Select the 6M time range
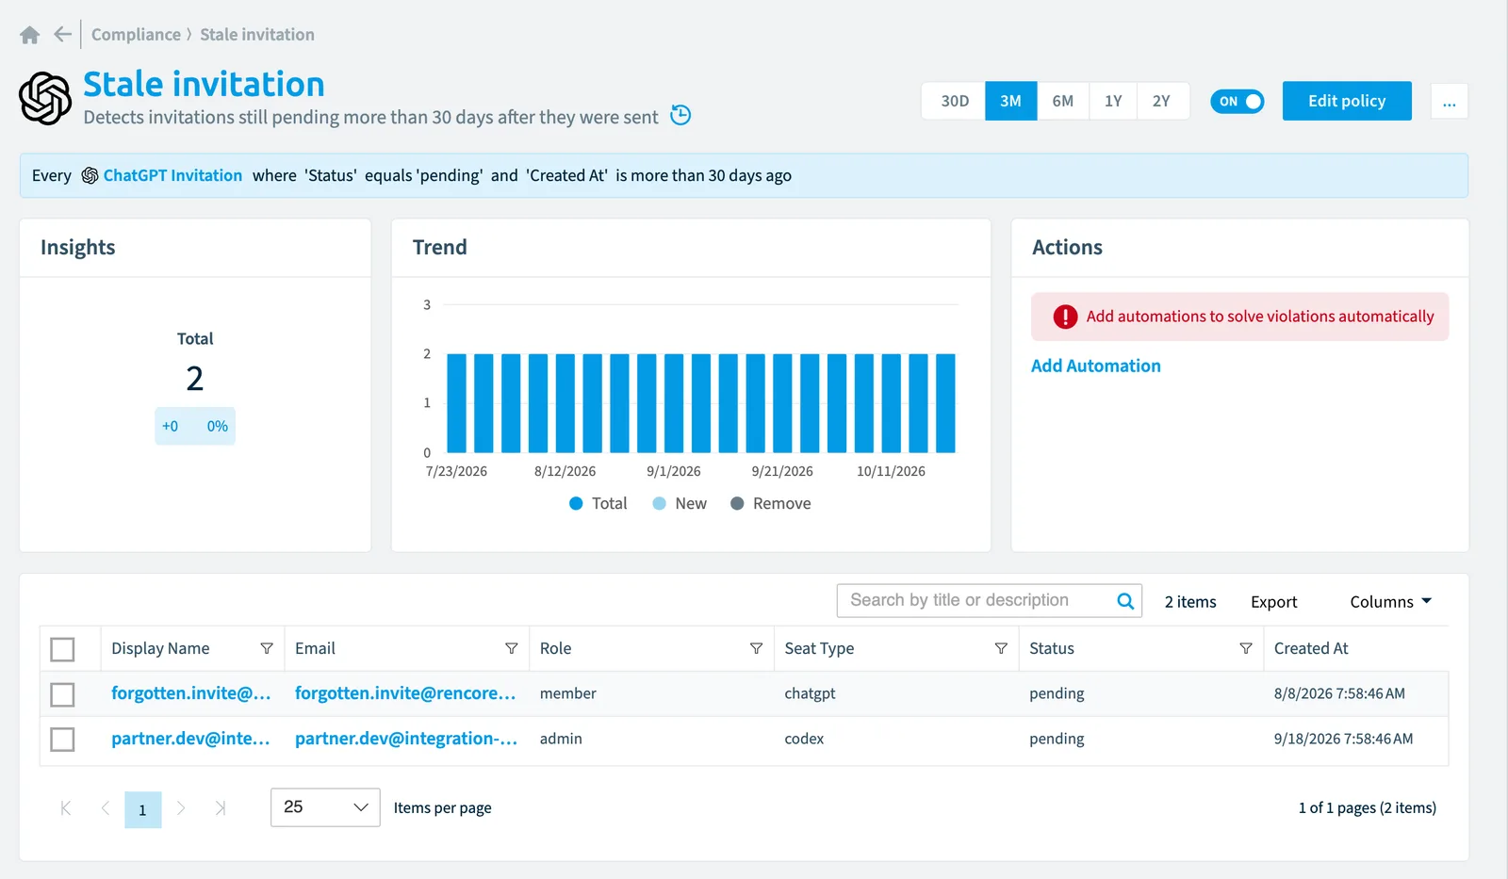Image resolution: width=1508 pixels, height=879 pixels. pyautogui.click(x=1063, y=101)
